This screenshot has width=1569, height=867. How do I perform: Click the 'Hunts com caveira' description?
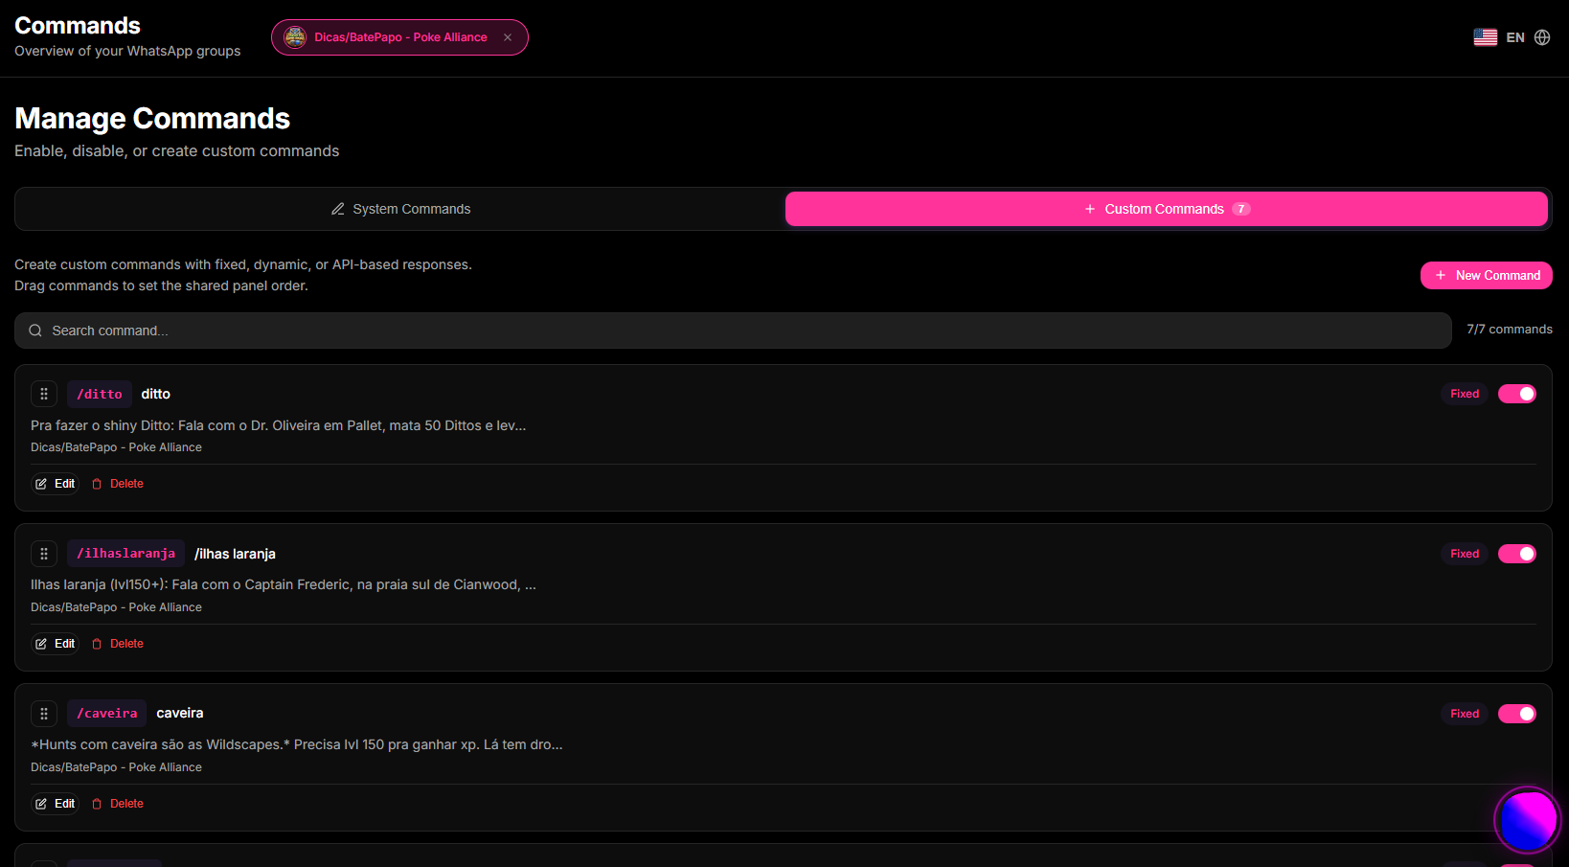click(297, 744)
